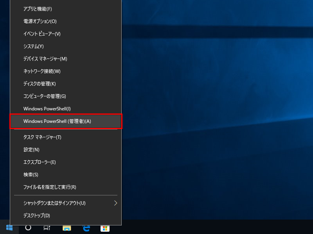Viewport: 313px width, 234px height.
Task: Open コンピューターの管理(G)
Action: [66, 96]
